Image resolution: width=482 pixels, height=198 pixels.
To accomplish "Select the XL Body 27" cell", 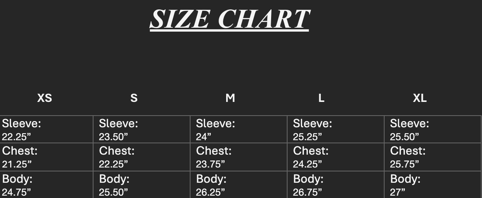I will click(433, 185).
